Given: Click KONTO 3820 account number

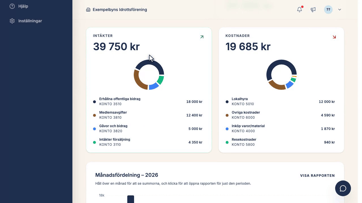Looking at the screenshot, I should click(x=110, y=131).
